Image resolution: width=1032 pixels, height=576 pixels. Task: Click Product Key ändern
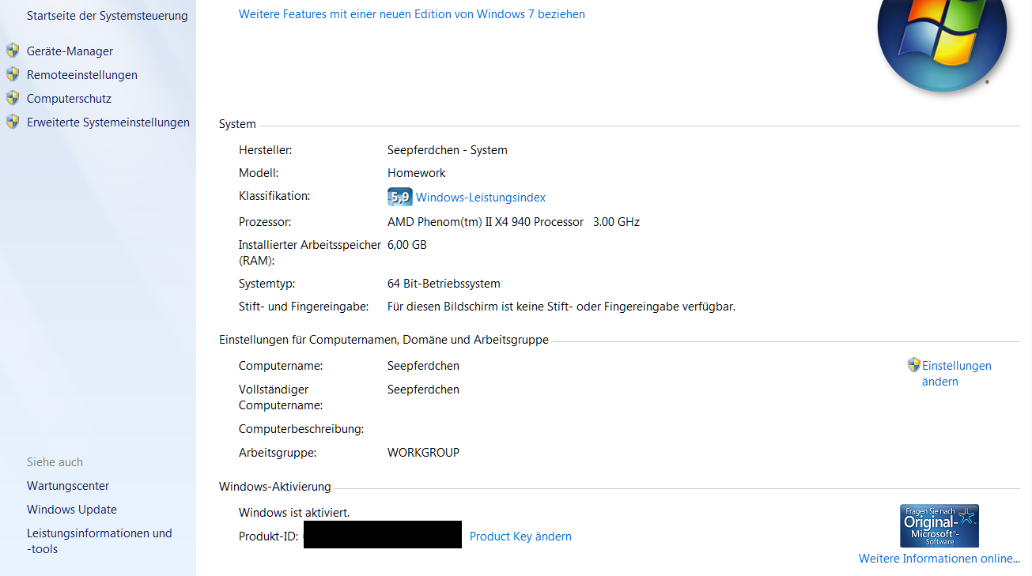(520, 536)
